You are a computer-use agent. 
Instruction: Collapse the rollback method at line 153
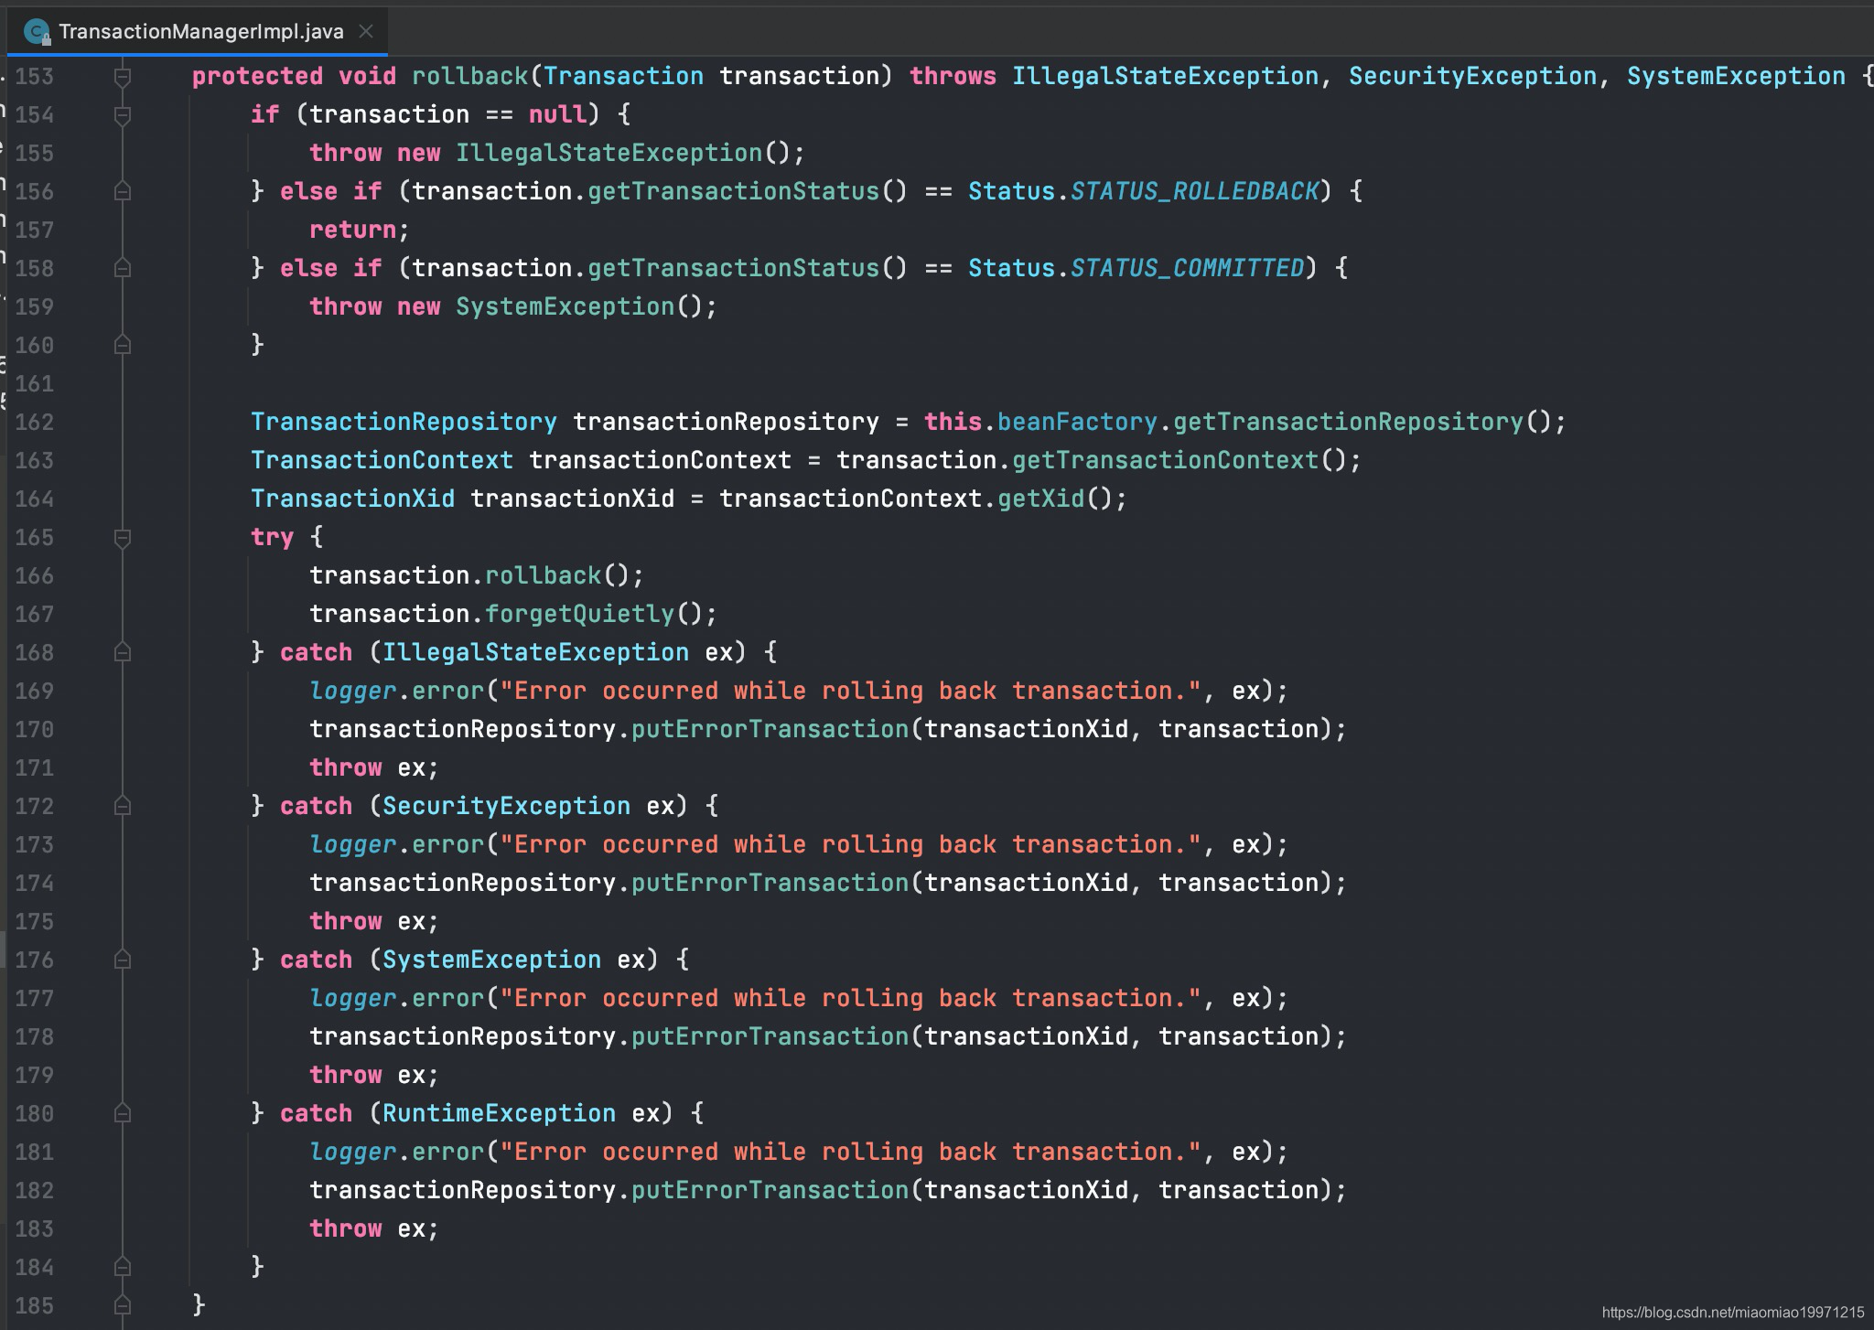(x=123, y=77)
